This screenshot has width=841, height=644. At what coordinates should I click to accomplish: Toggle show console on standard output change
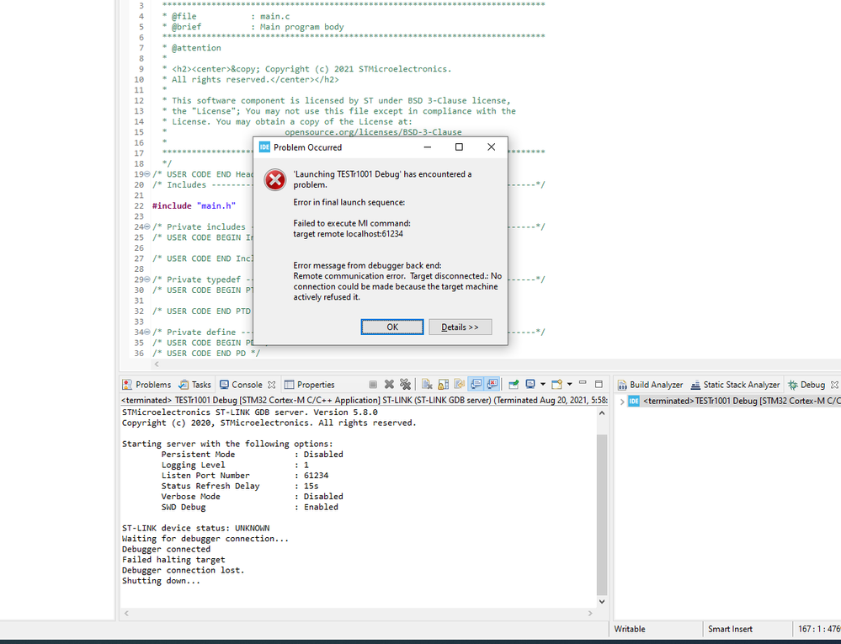pyautogui.click(x=476, y=385)
